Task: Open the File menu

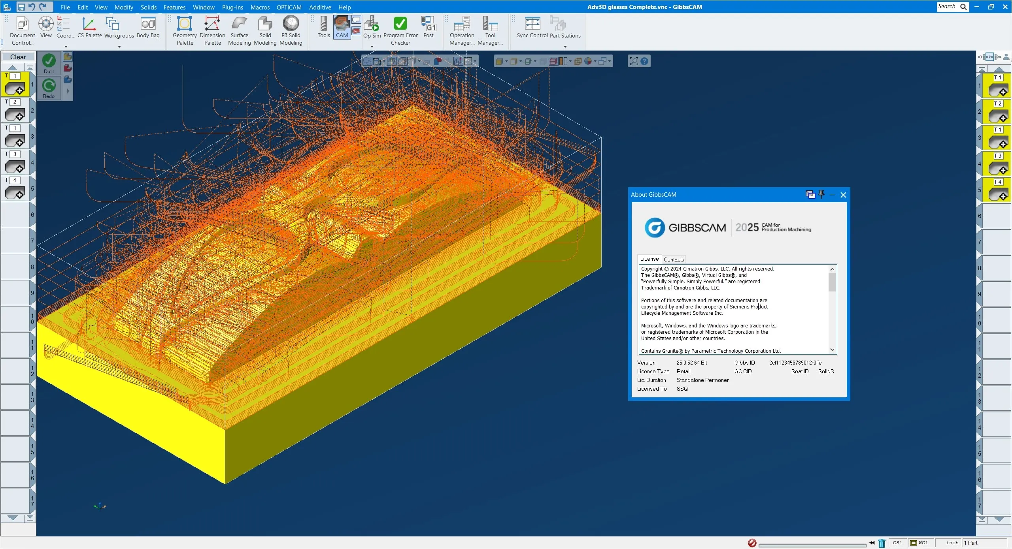Action: click(65, 7)
